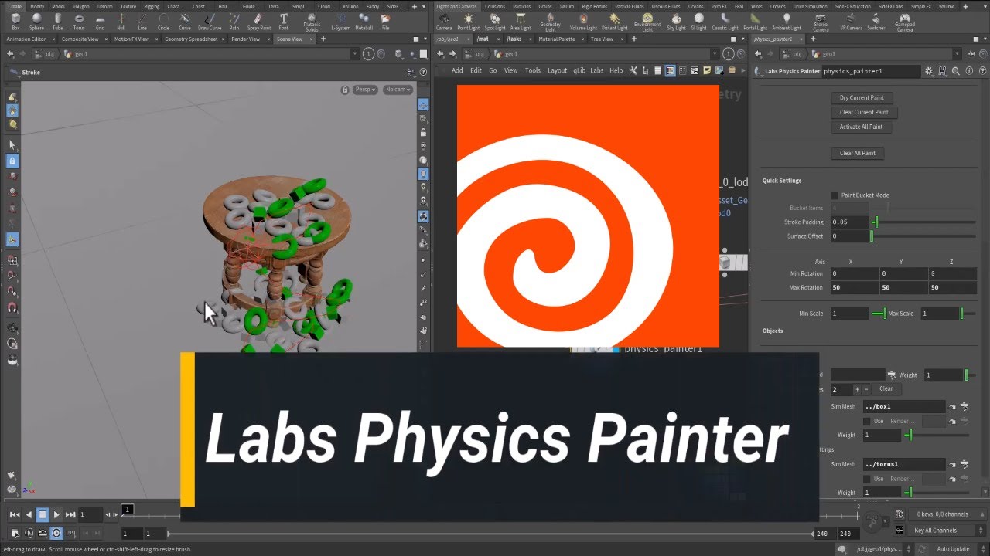Click the Min Scale value field
This screenshot has width=990, height=556.
[850, 314]
